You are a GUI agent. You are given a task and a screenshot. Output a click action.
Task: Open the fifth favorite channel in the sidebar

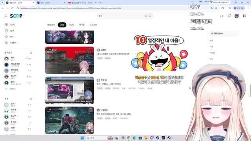click(x=18, y=83)
